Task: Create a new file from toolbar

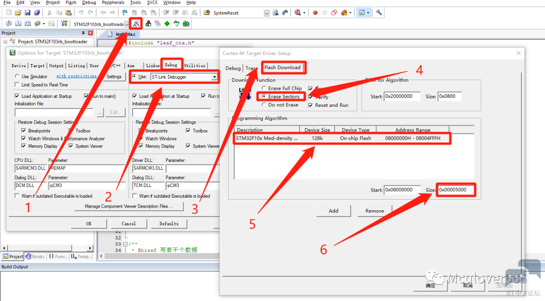Action: (9, 13)
